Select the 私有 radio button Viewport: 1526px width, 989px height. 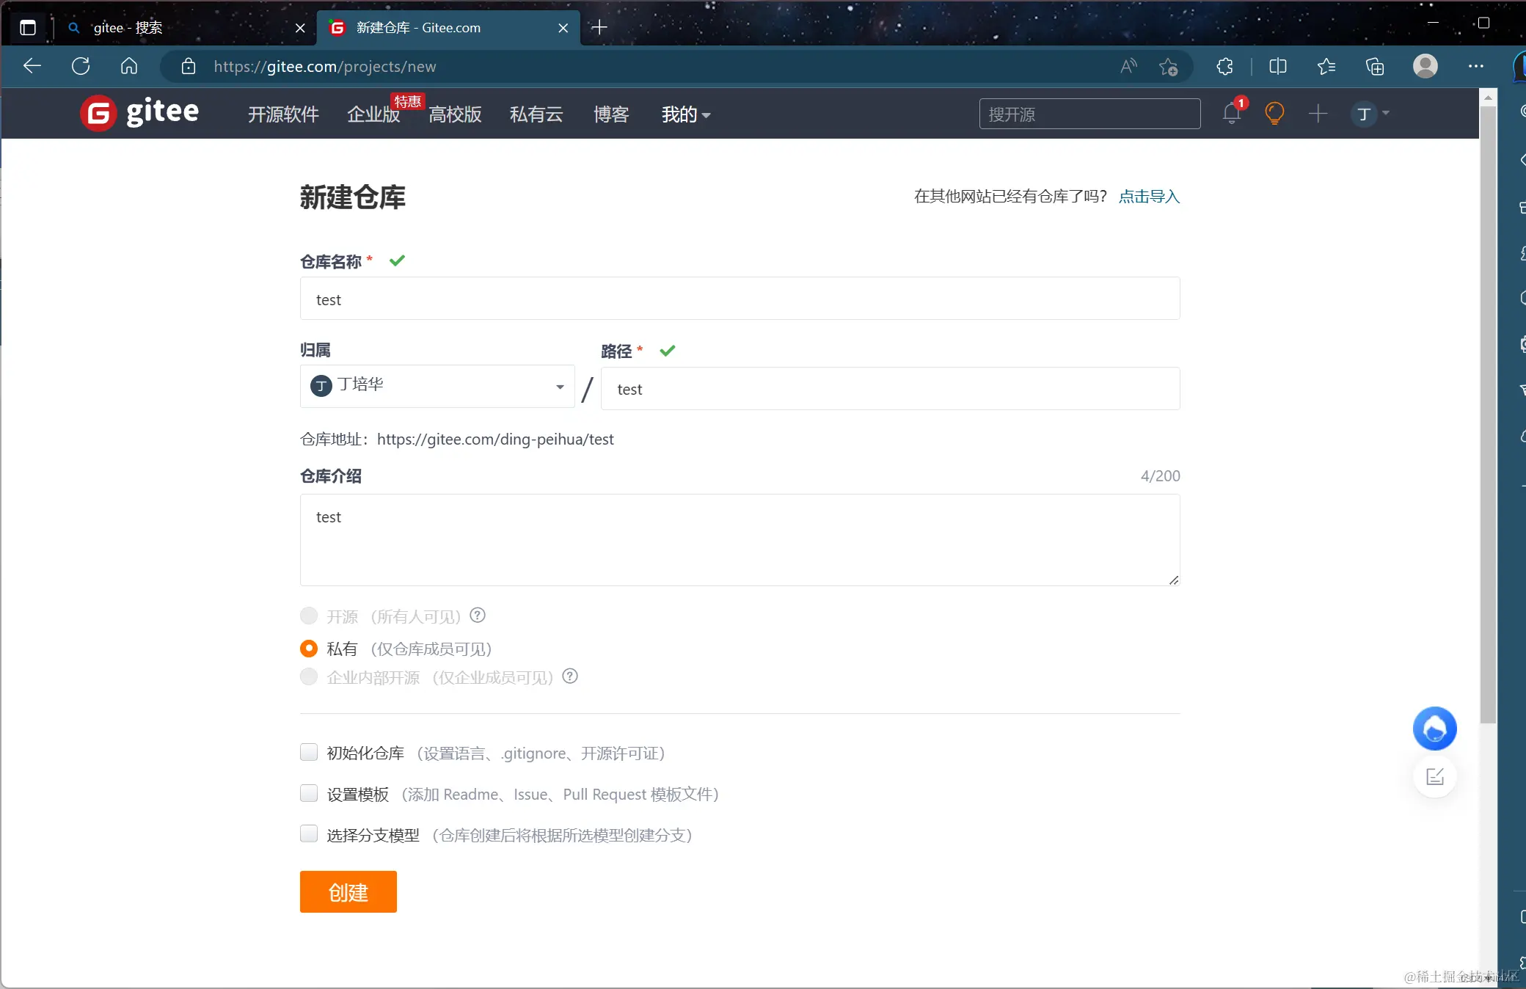pyautogui.click(x=309, y=649)
